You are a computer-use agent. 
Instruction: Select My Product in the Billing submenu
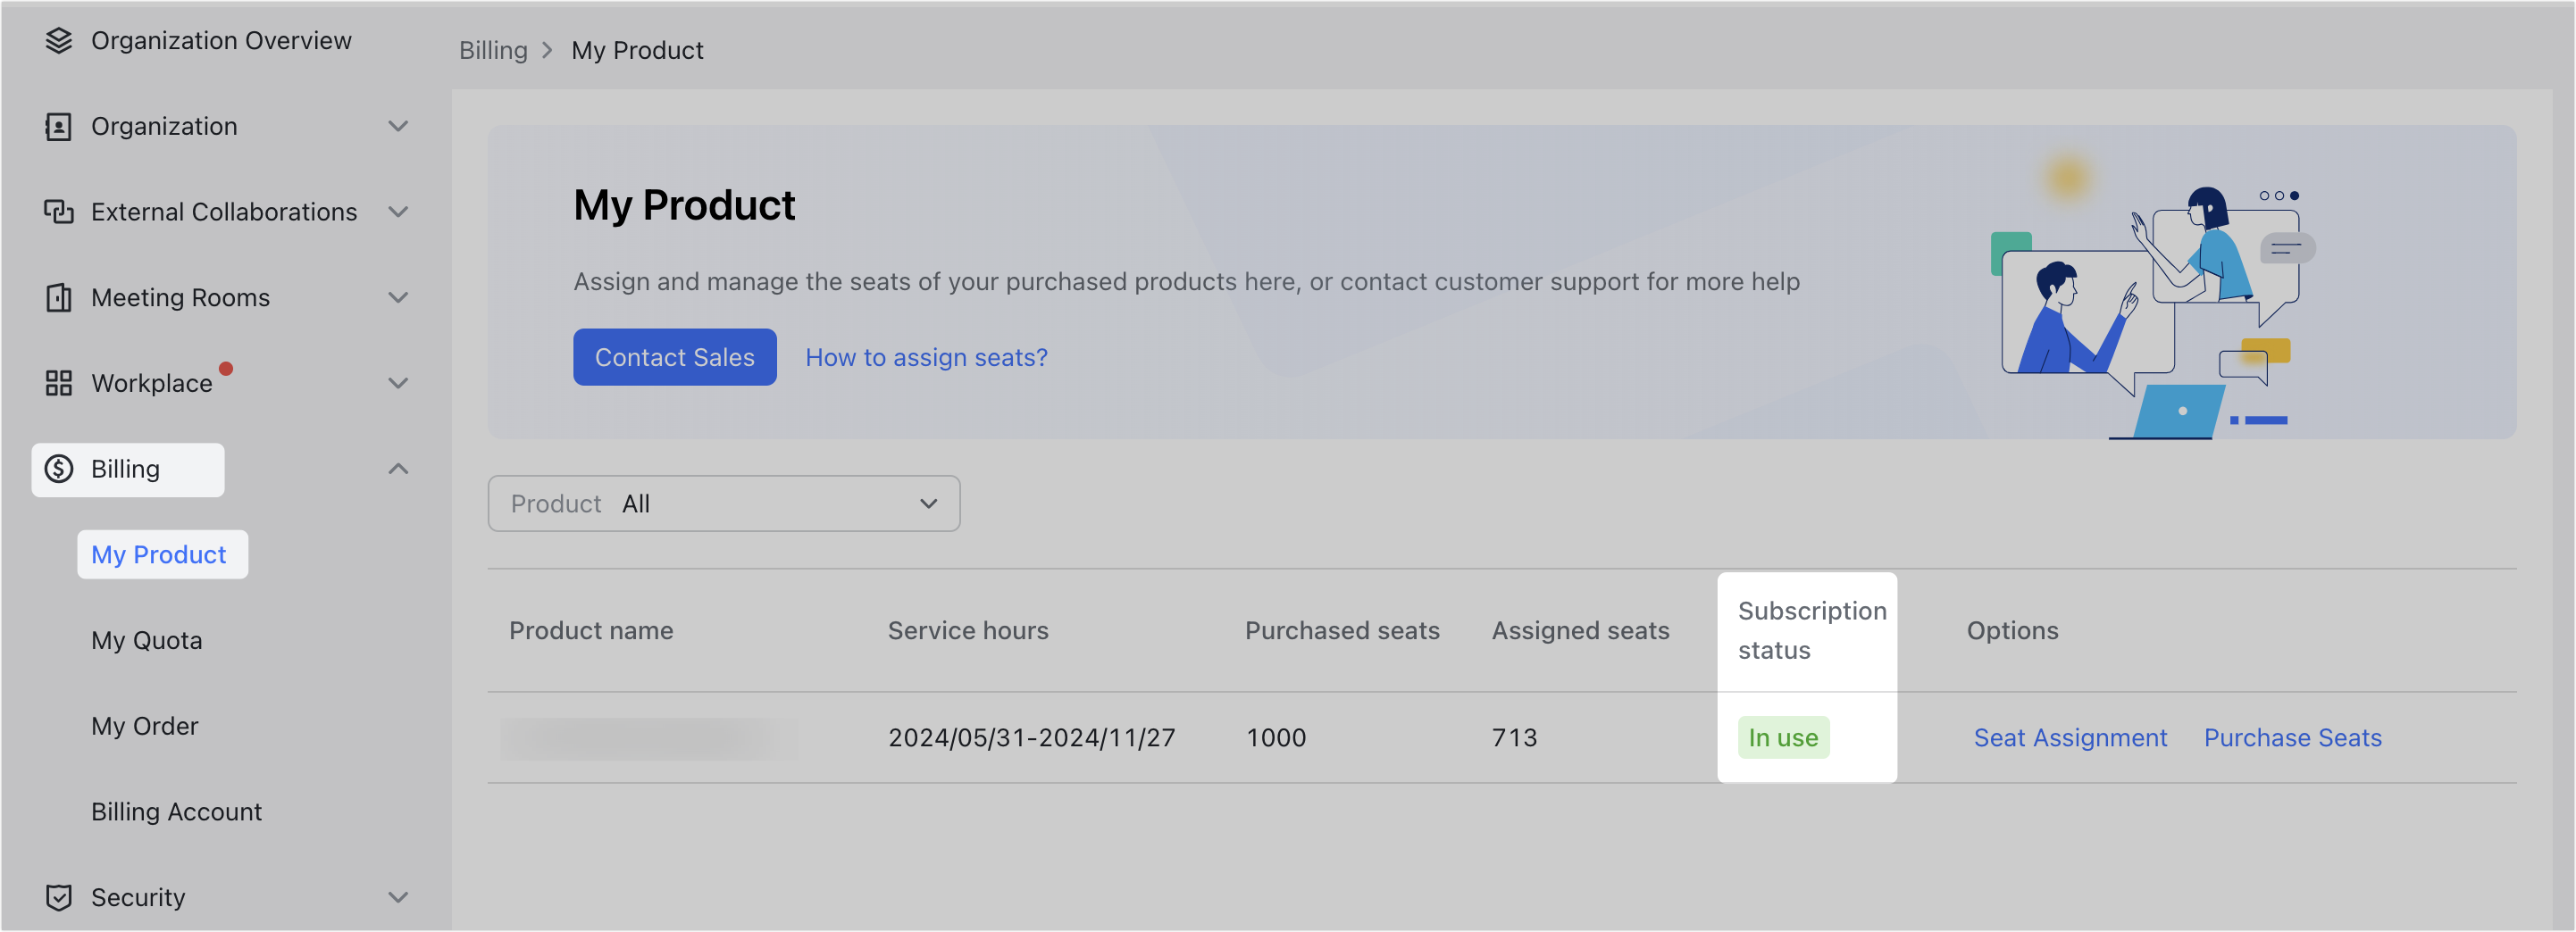tap(159, 554)
